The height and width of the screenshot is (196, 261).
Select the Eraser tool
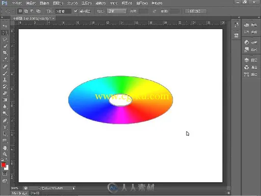tap(5, 93)
